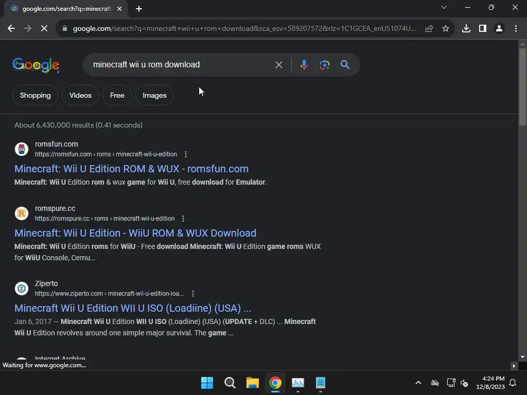Click the OneDrive cloud tray icon
Screen dimensions: 527x395
pyautogui.click(x=435, y=383)
